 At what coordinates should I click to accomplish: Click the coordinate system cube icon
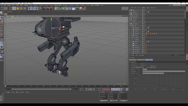[x=40, y=8]
